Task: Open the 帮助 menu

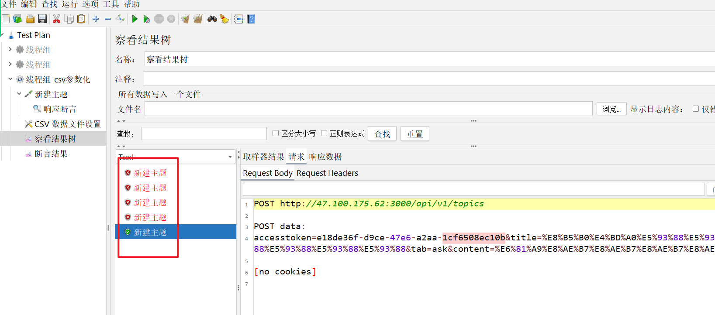Action: (x=131, y=4)
